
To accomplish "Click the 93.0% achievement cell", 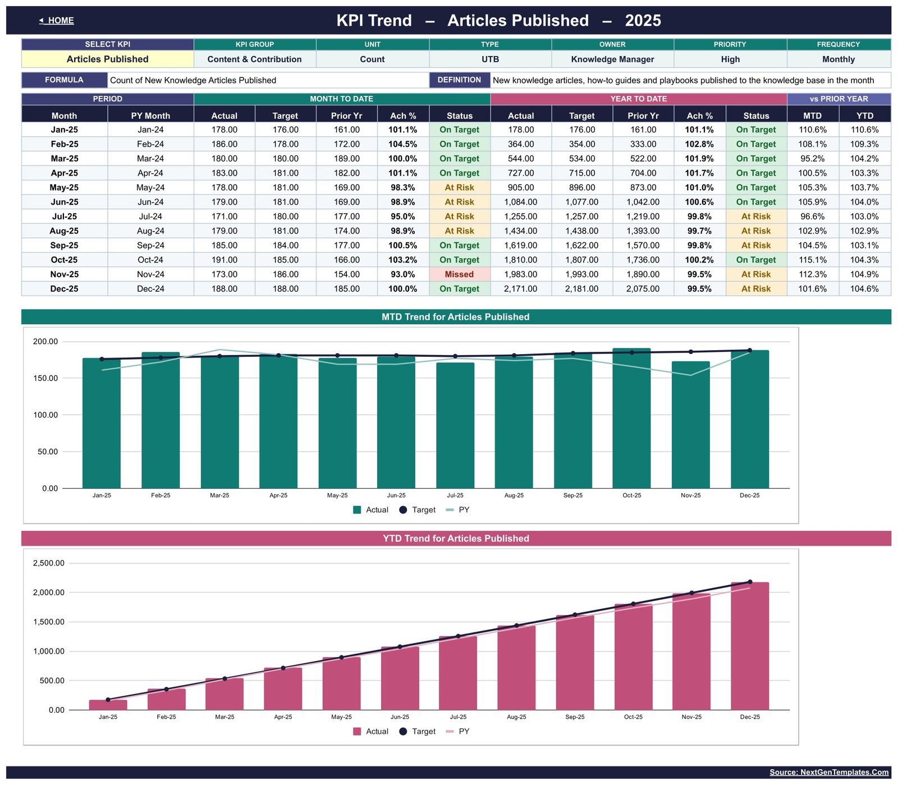I will [403, 274].
